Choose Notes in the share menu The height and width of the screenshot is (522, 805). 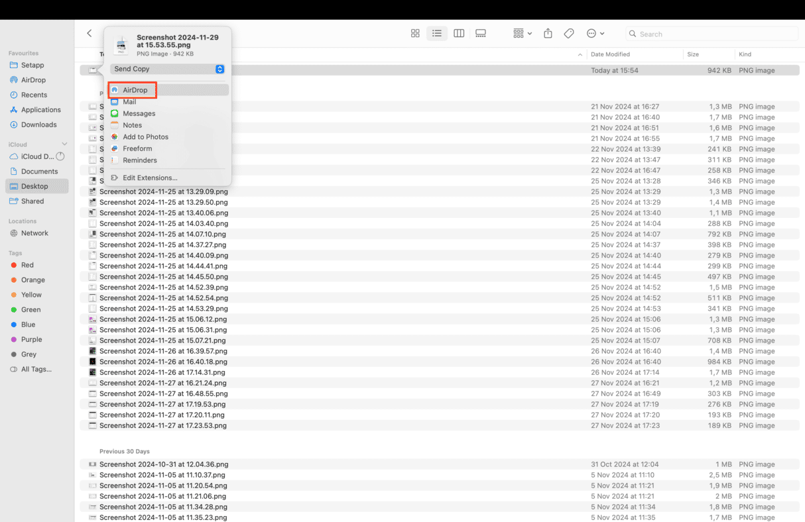coord(168,125)
